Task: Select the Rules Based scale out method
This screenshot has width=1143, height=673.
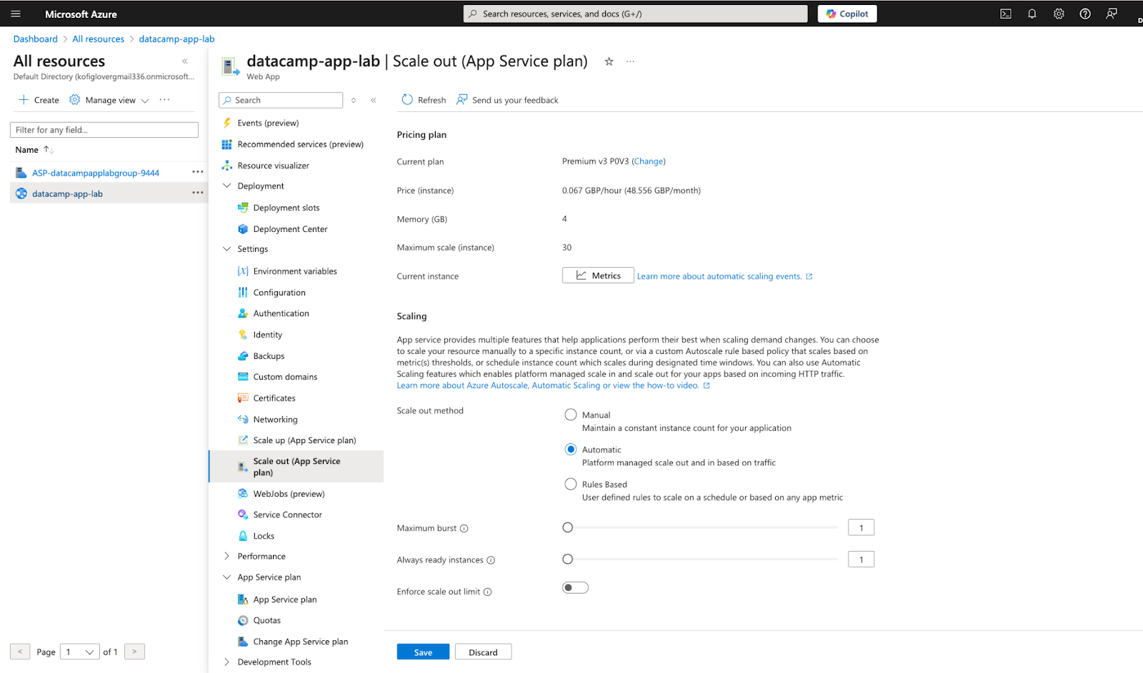Action: (570, 484)
